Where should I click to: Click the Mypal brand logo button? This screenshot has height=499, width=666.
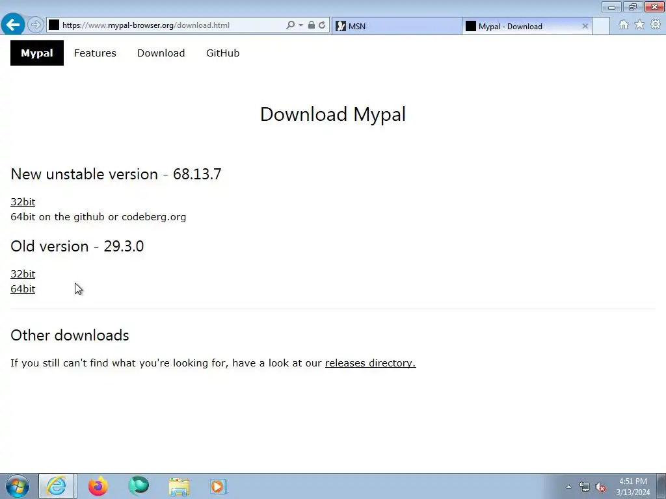37,53
